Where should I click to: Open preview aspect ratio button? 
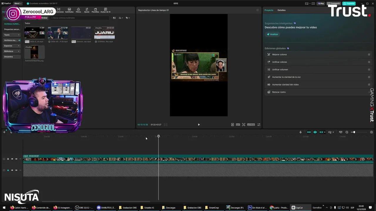251,125
